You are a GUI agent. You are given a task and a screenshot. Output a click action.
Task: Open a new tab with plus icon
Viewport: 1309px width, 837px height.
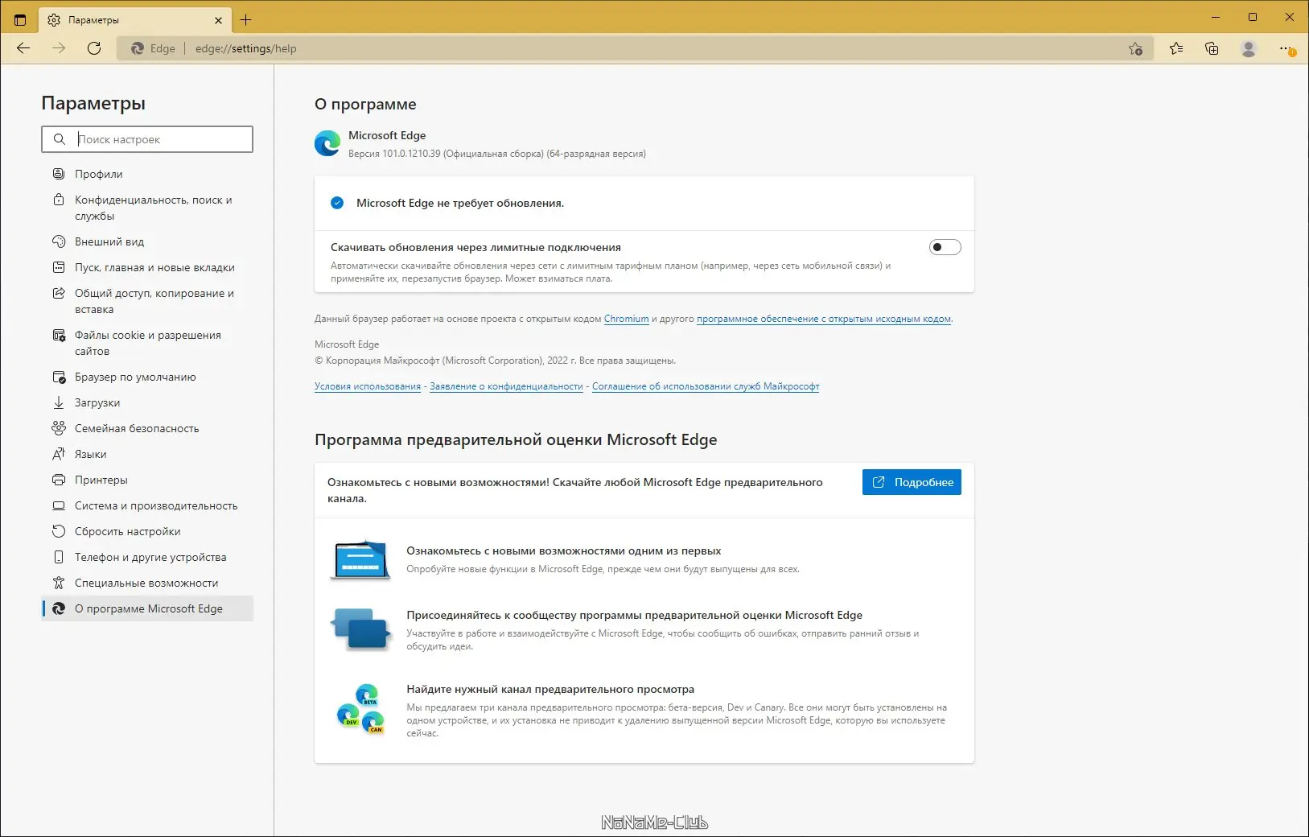click(x=246, y=19)
